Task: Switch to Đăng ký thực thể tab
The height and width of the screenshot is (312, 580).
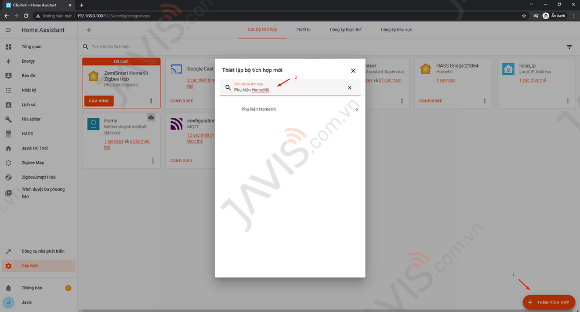Action: coord(346,30)
